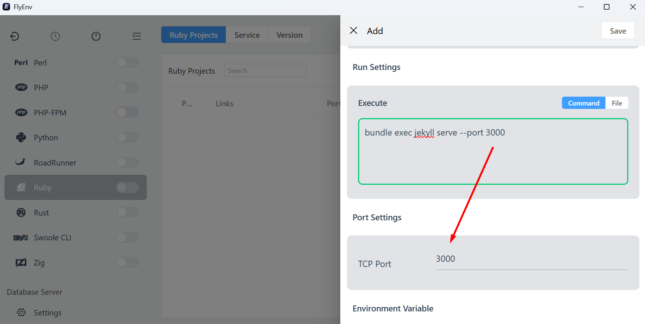
Task: Click the Ruby Projects search field
Action: click(265, 70)
